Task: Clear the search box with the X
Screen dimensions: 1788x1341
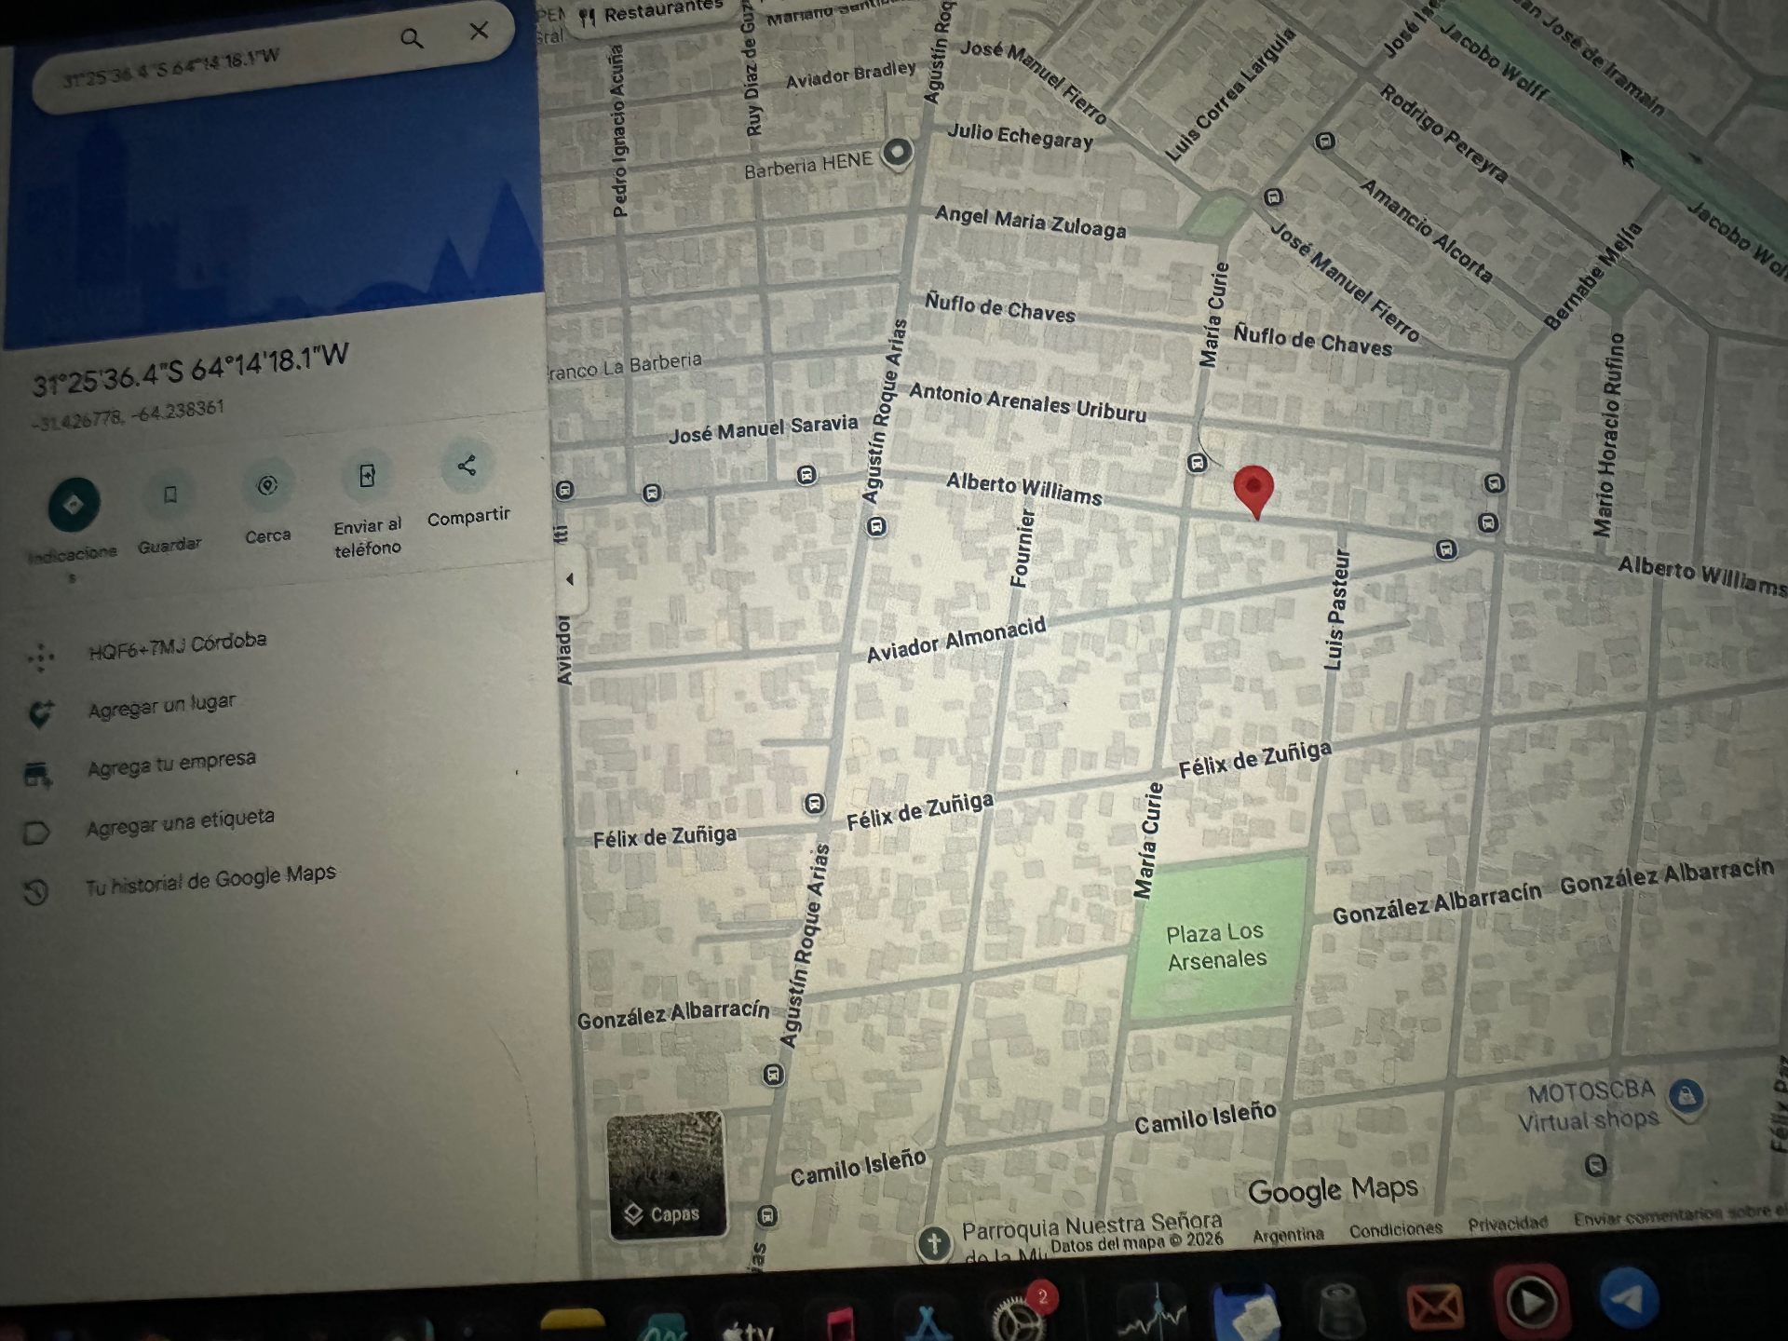Action: tap(479, 31)
